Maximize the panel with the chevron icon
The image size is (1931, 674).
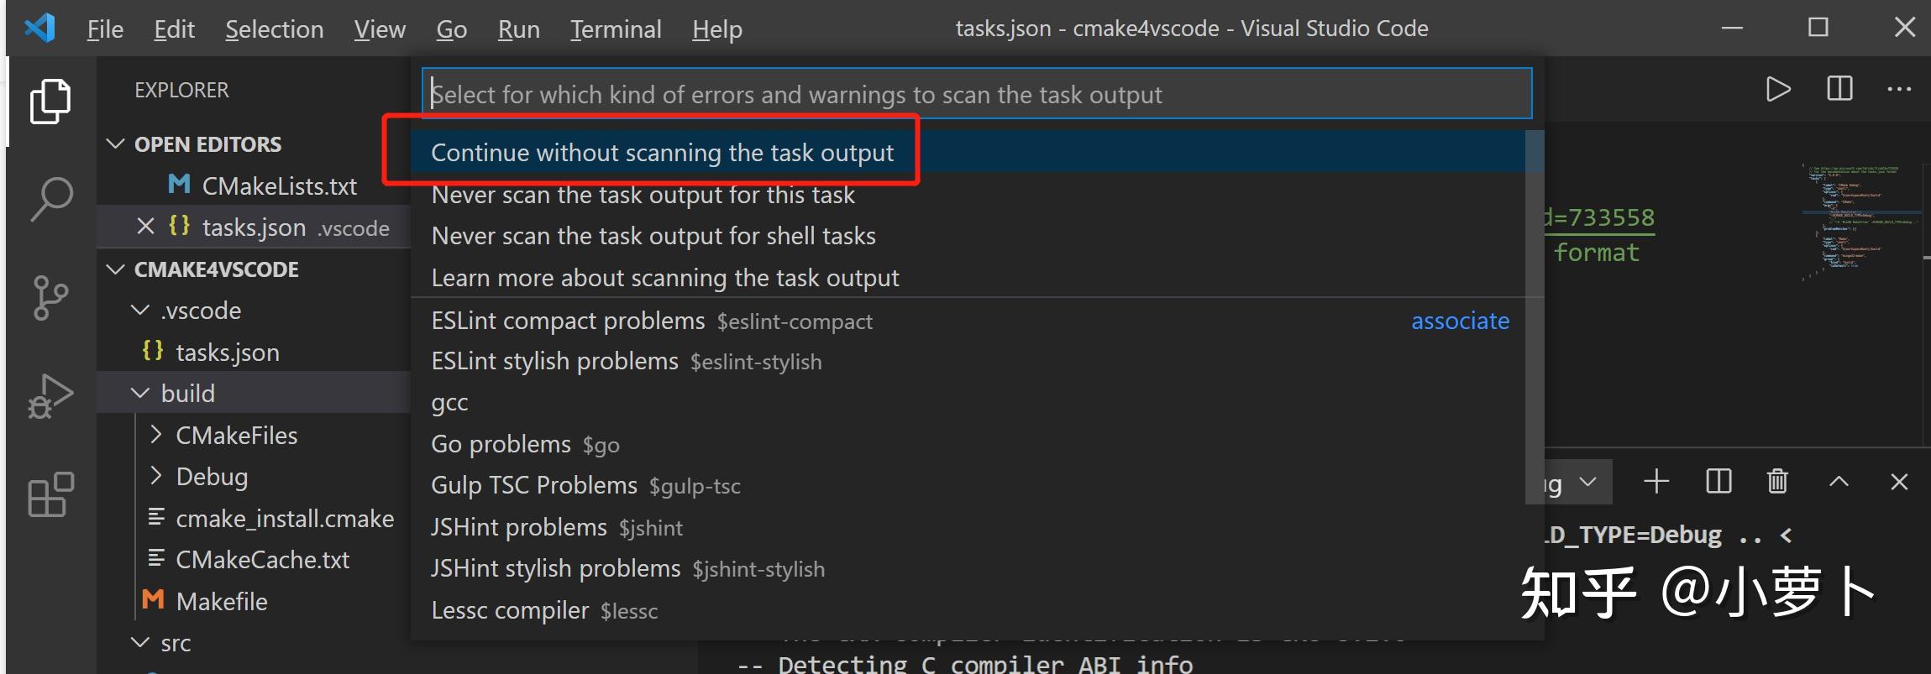pos(1839,481)
